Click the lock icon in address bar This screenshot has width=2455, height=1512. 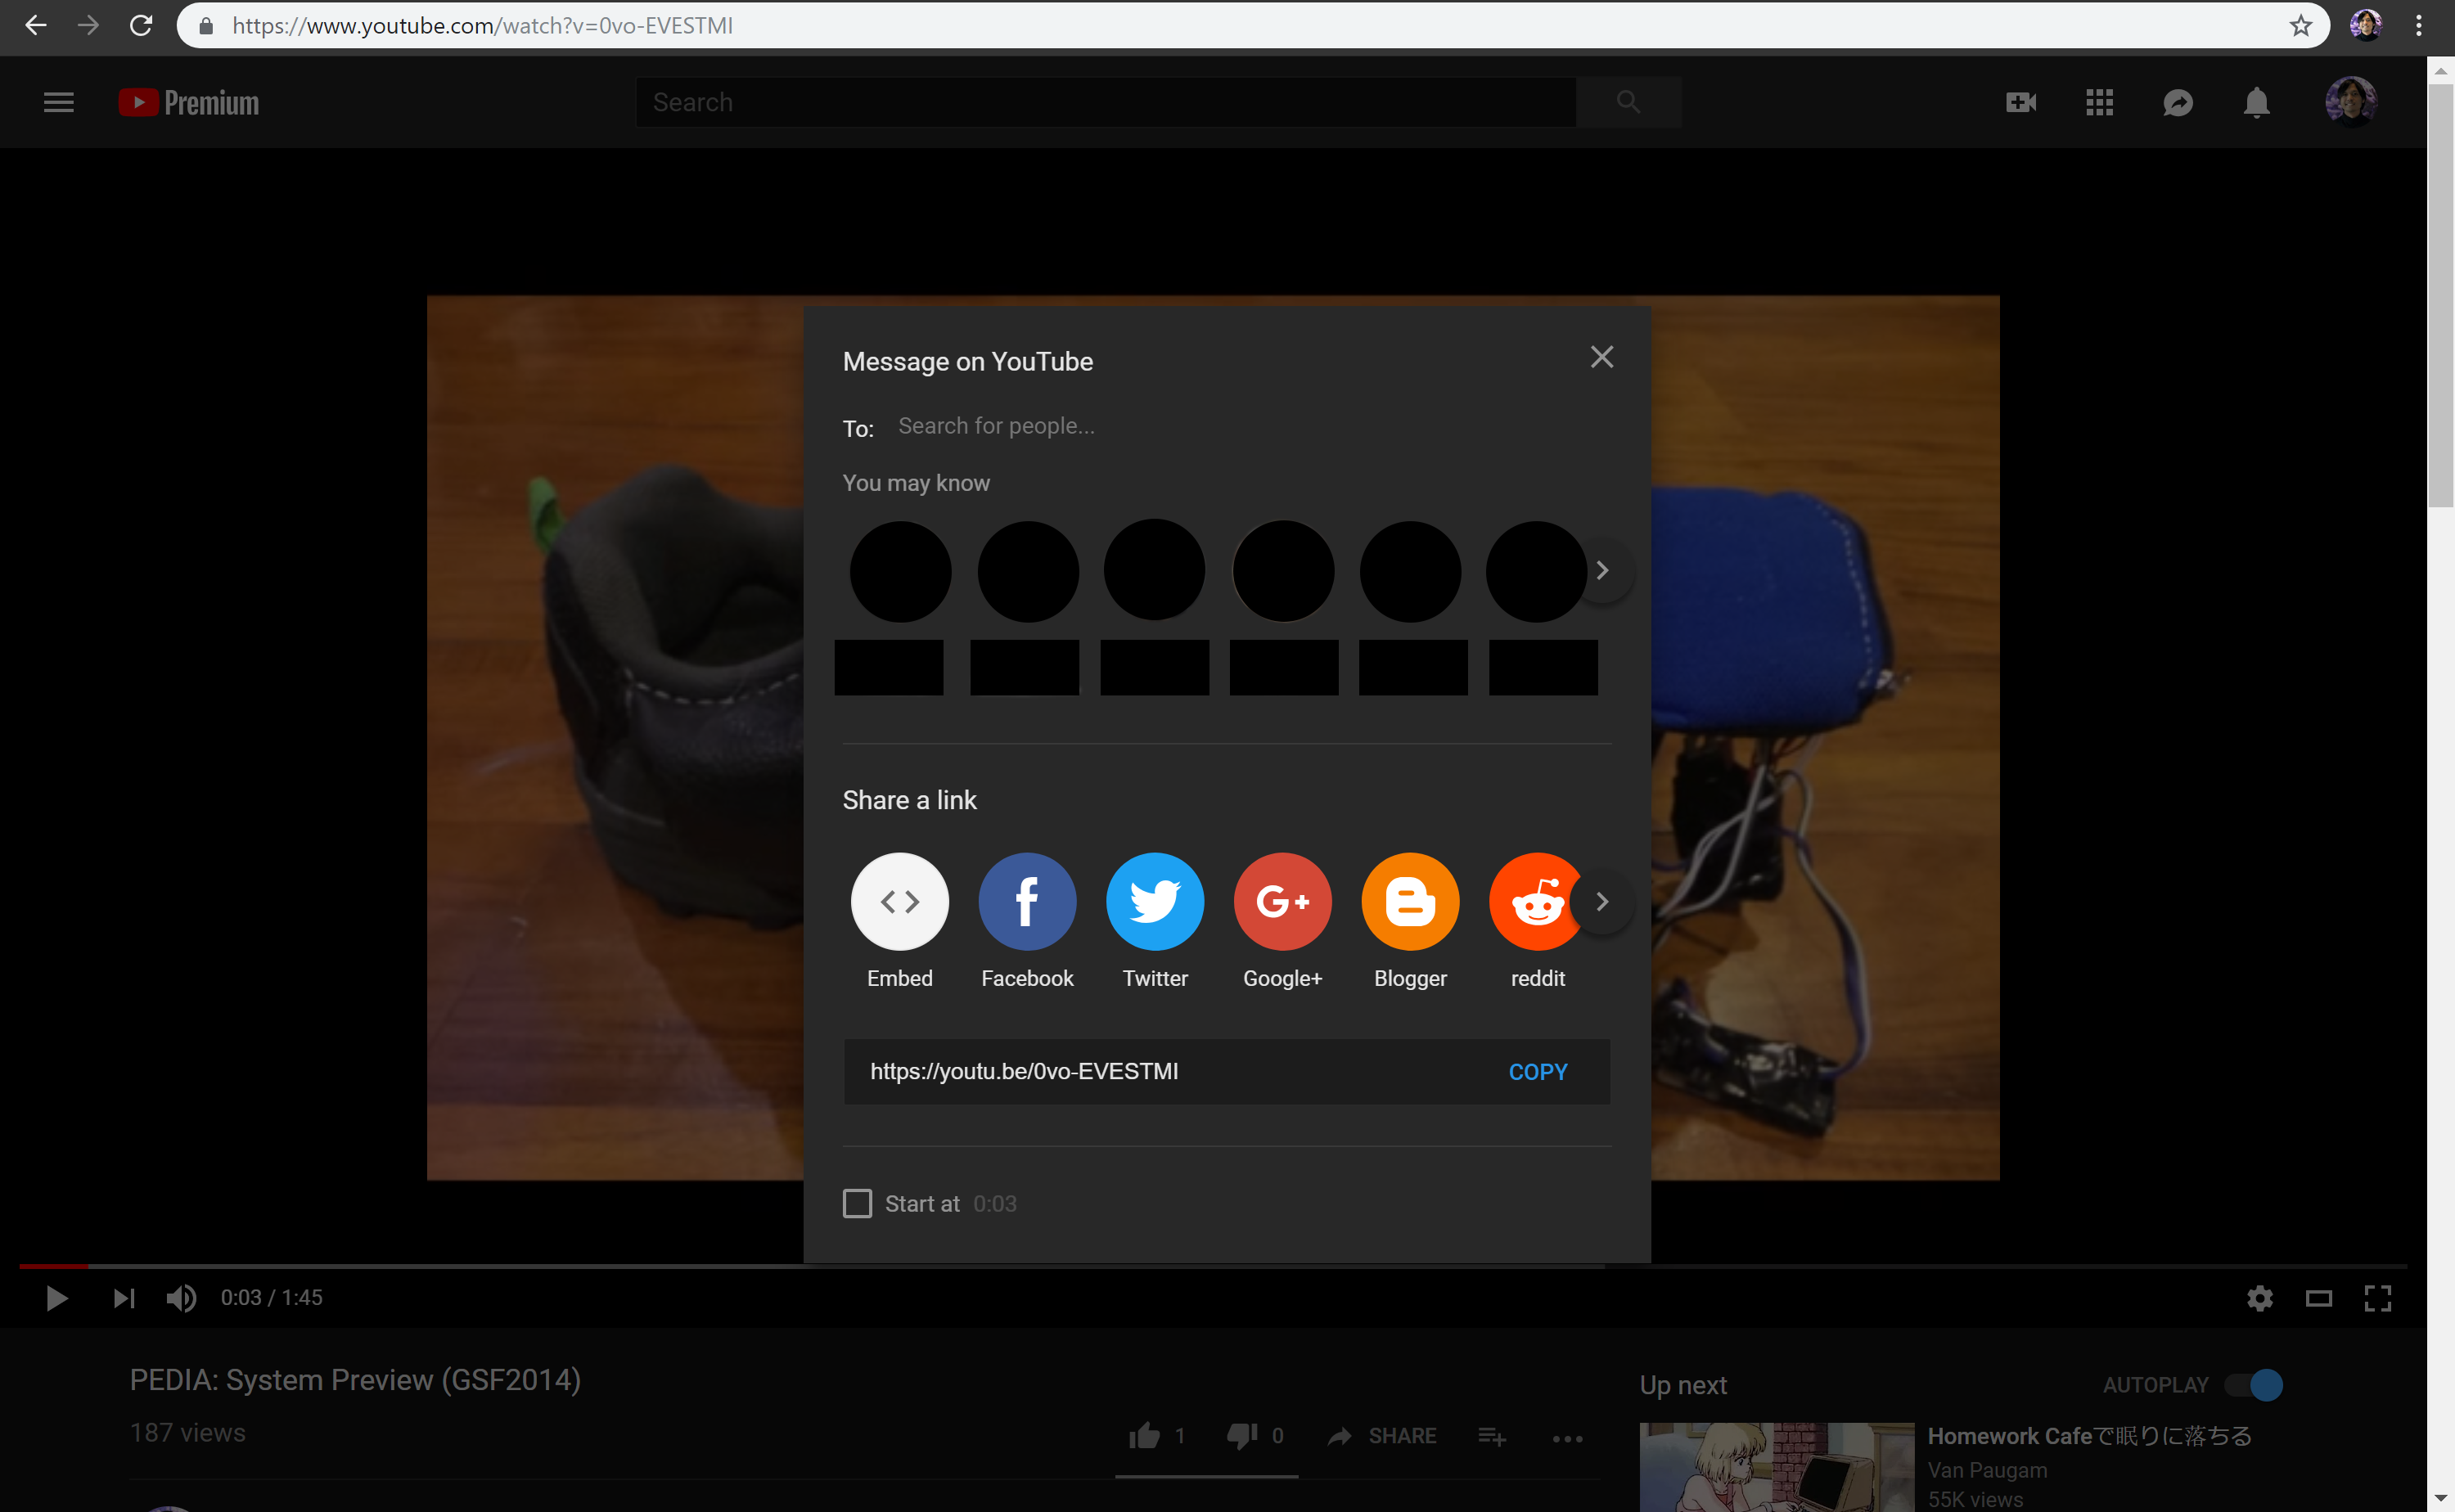[206, 26]
